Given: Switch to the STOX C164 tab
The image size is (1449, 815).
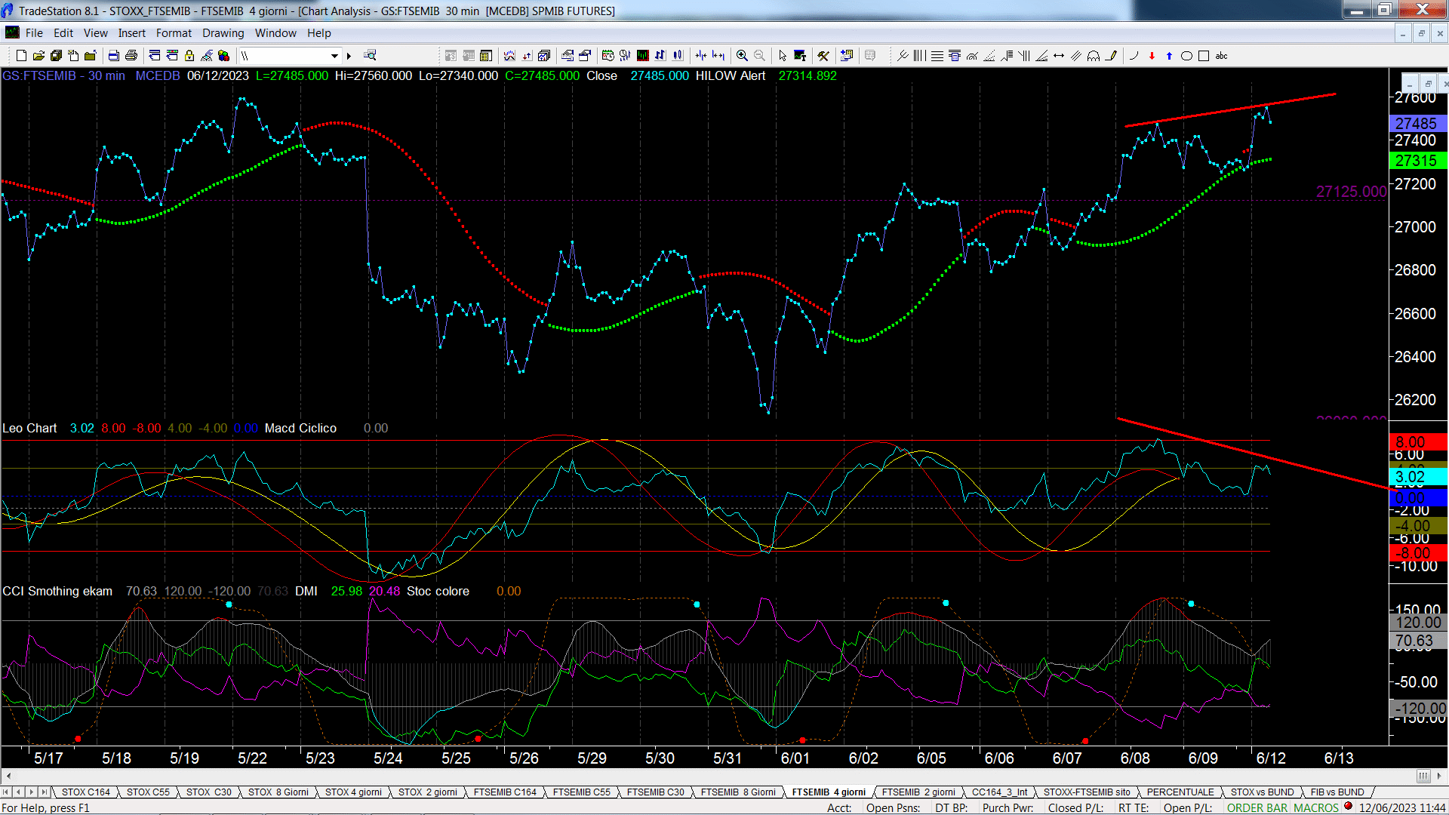Looking at the screenshot, I should (86, 792).
